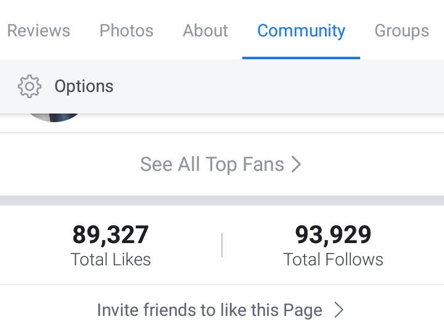The height and width of the screenshot is (335, 444).
Task: Open the Reviews tab
Action: [38, 30]
